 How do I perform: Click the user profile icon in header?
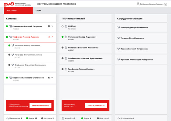138,4
